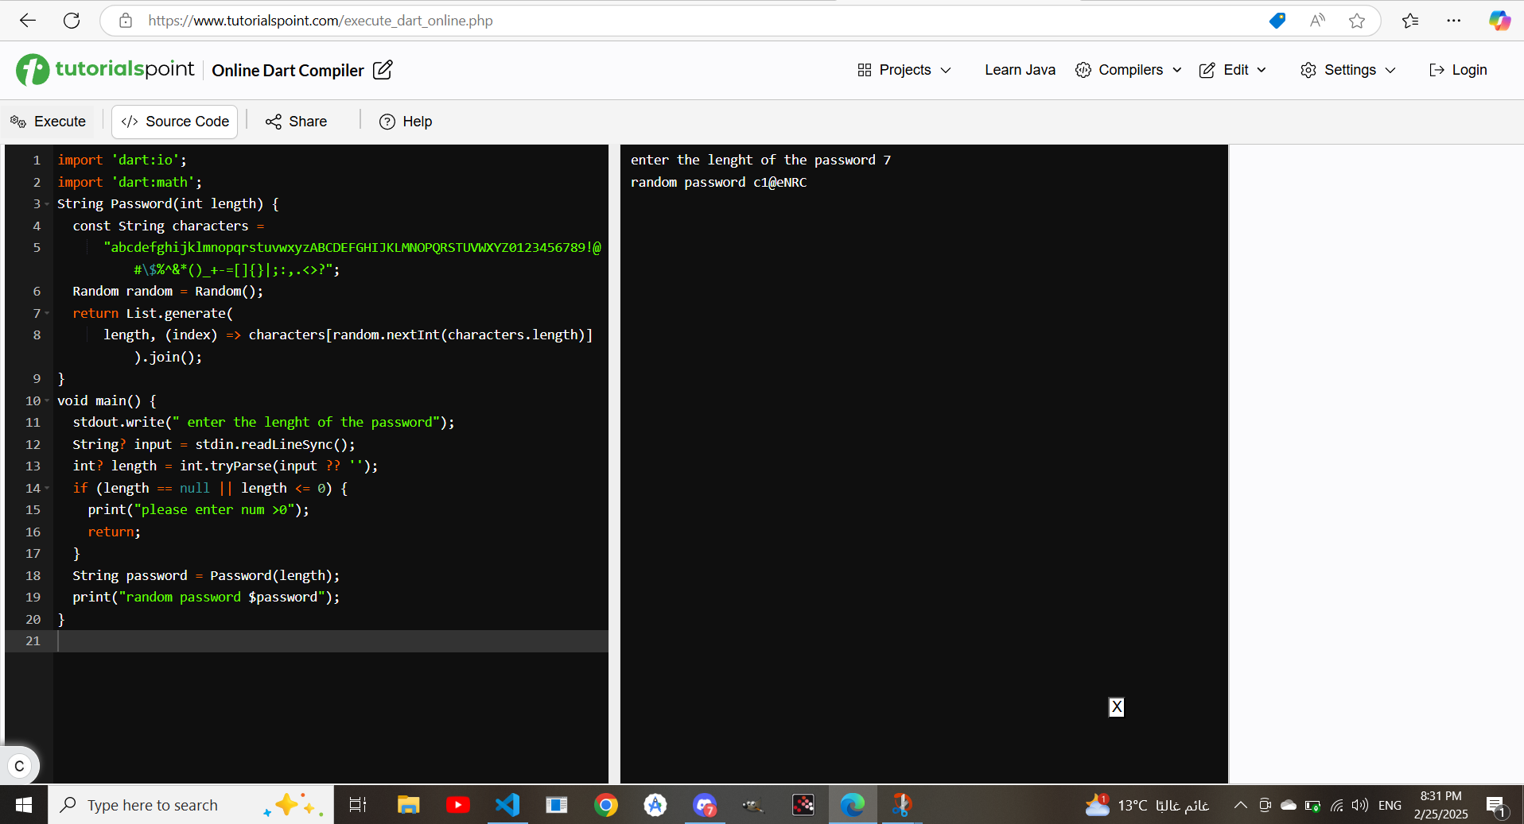1524x824 pixels.
Task: Open the Copilot icon
Action: 1499,21
